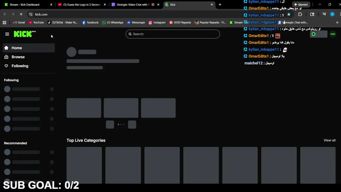Image resolution: width=341 pixels, height=192 pixels.
Task: Click the recording indicator on Umingle tab
Action: click(153, 5)
